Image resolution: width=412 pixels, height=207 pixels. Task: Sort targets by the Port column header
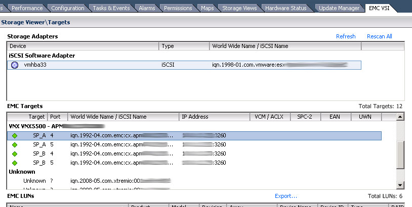point(57,117)
